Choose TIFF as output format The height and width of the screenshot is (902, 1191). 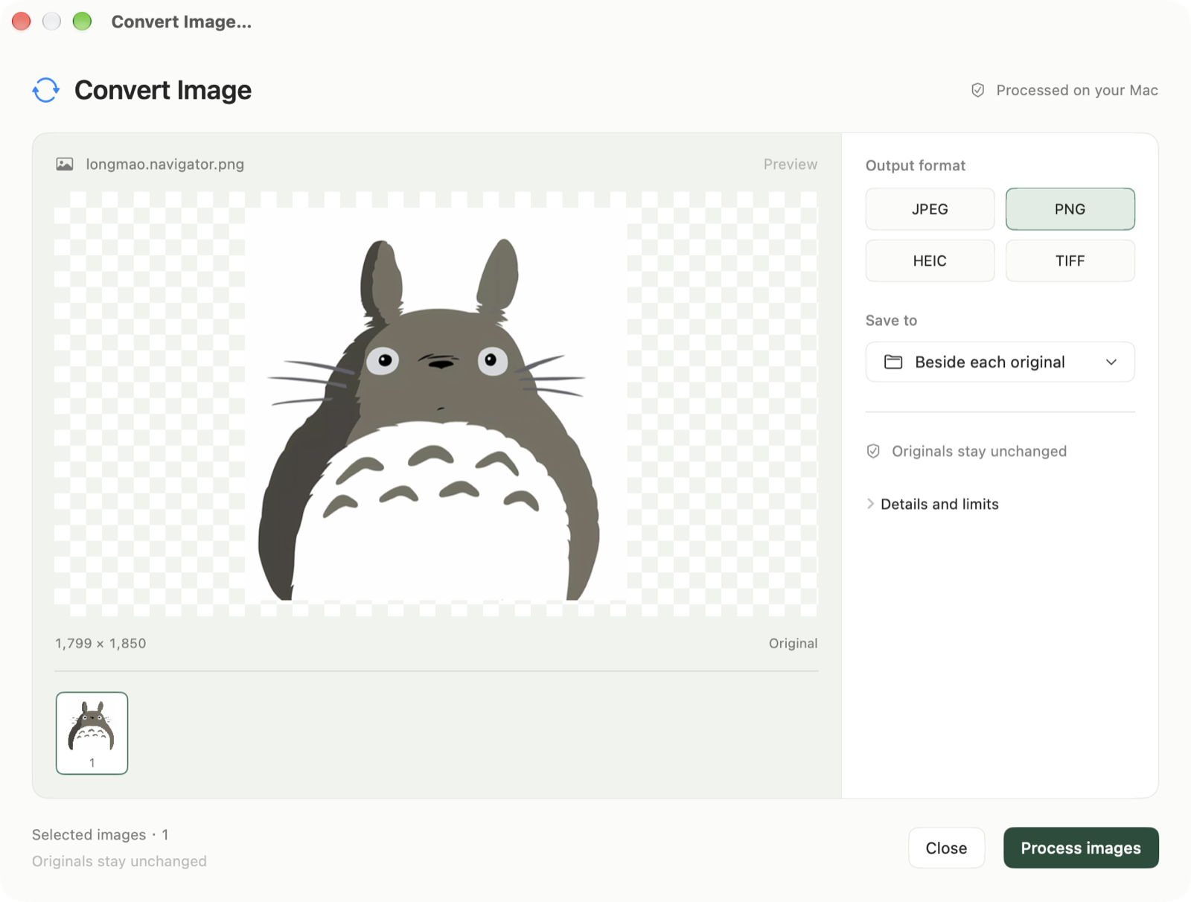point(1070,260)
